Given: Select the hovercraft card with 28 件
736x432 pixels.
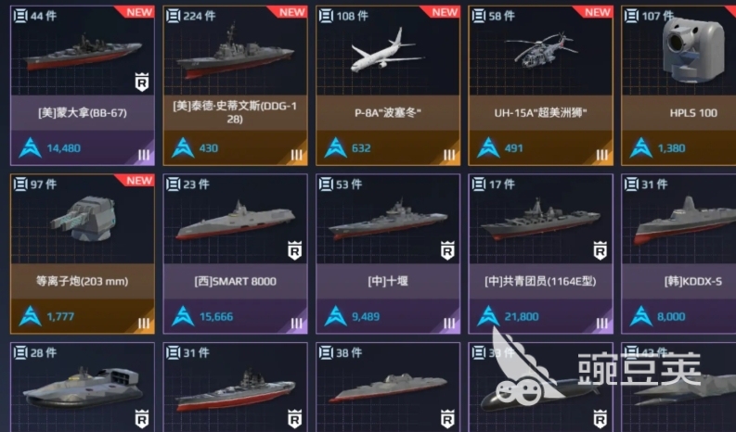Looking at the screenshot, I should (83, 387).
